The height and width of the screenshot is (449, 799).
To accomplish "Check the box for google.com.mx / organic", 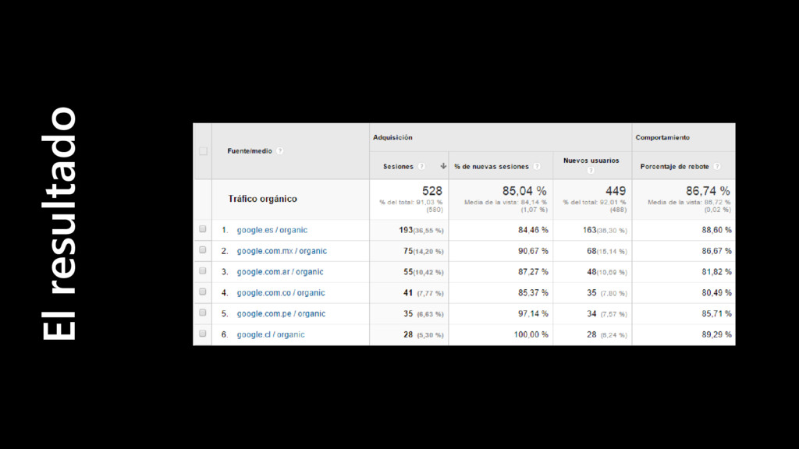I will pyautogui.click(x=203, y=250).
